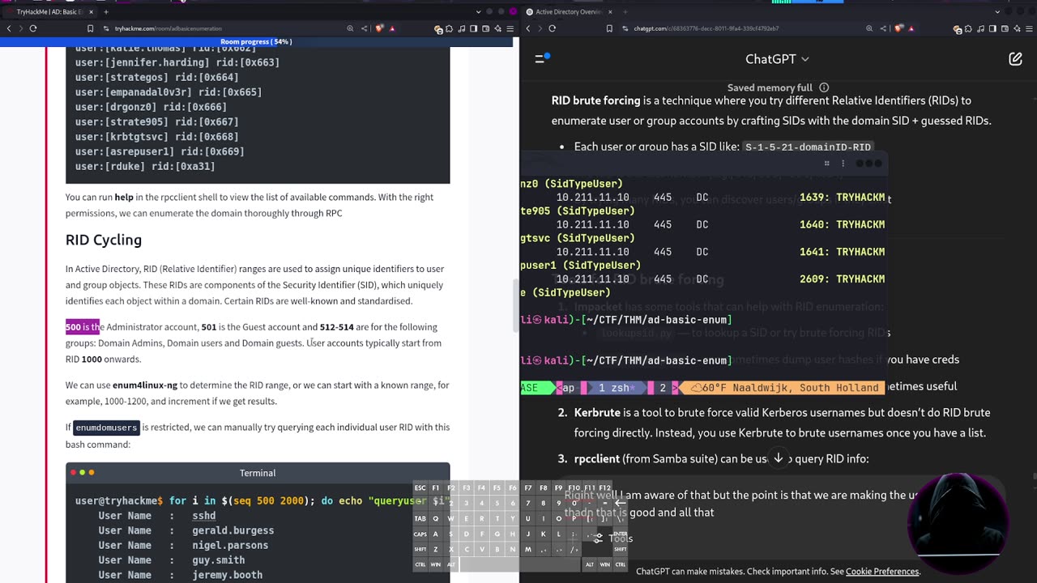The height and width of the screenshot is (583, 1037).
Task: Open Brave wallet in TryHackMe window
Action: pyautogui.click(x=486, y=28)
